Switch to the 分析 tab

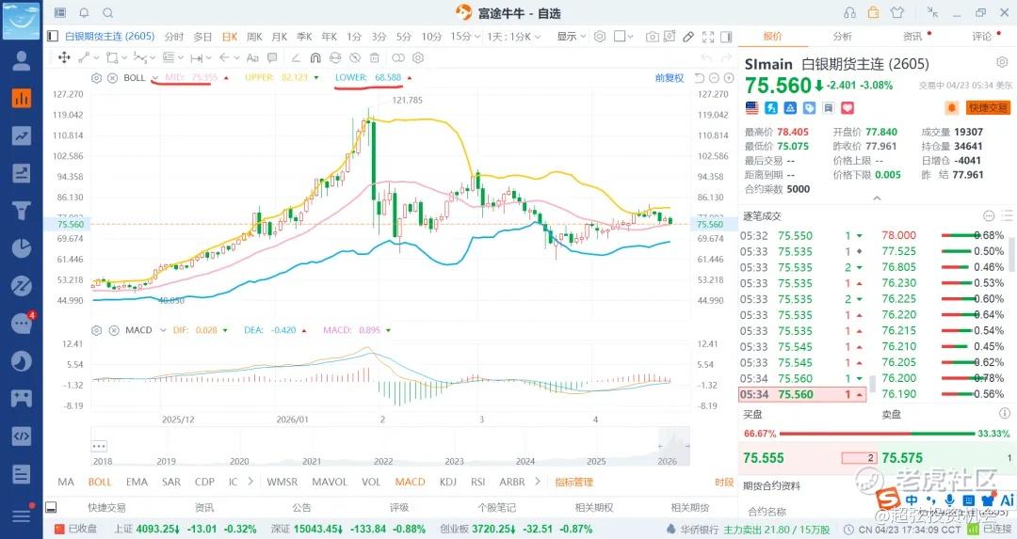pos(842,37)
